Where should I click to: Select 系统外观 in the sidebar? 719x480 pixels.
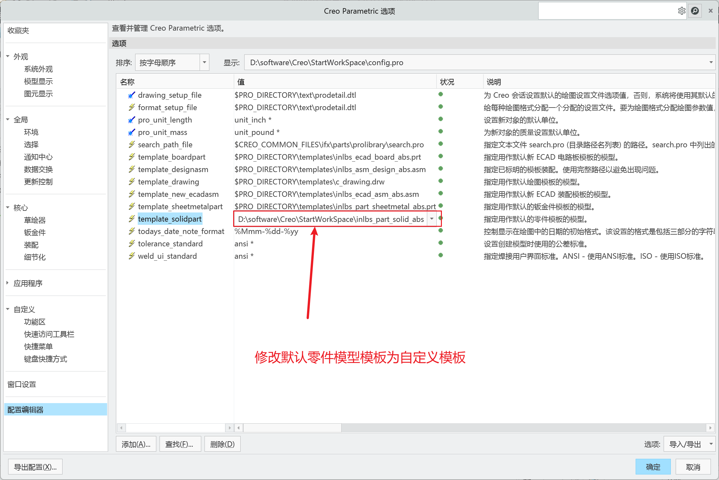coord(38,69)
